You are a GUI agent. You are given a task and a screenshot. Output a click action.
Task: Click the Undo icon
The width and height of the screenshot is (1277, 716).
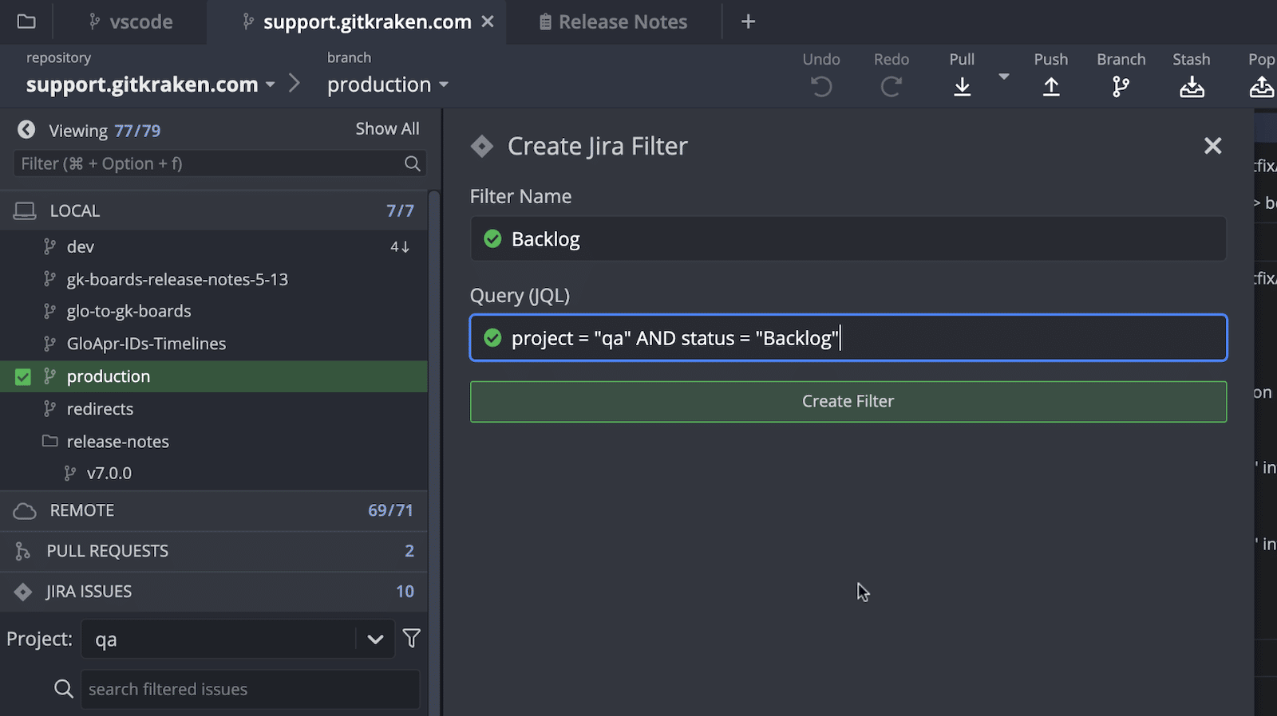point(821,86)
